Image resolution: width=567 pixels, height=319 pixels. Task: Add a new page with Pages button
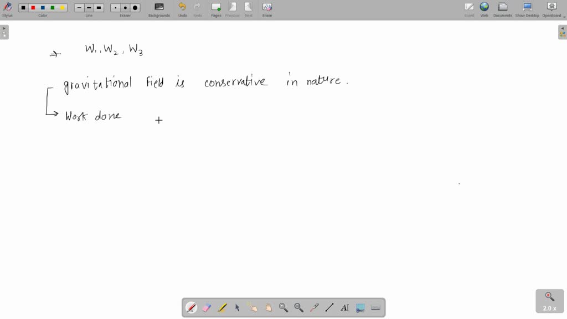216,9
